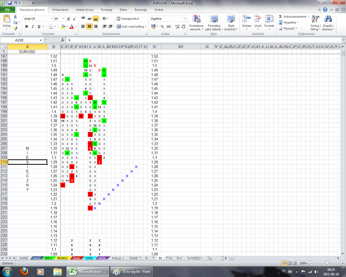This screenshot has height=277, width=346.
Task: Align cell text to the left
Action: (83, 27)
